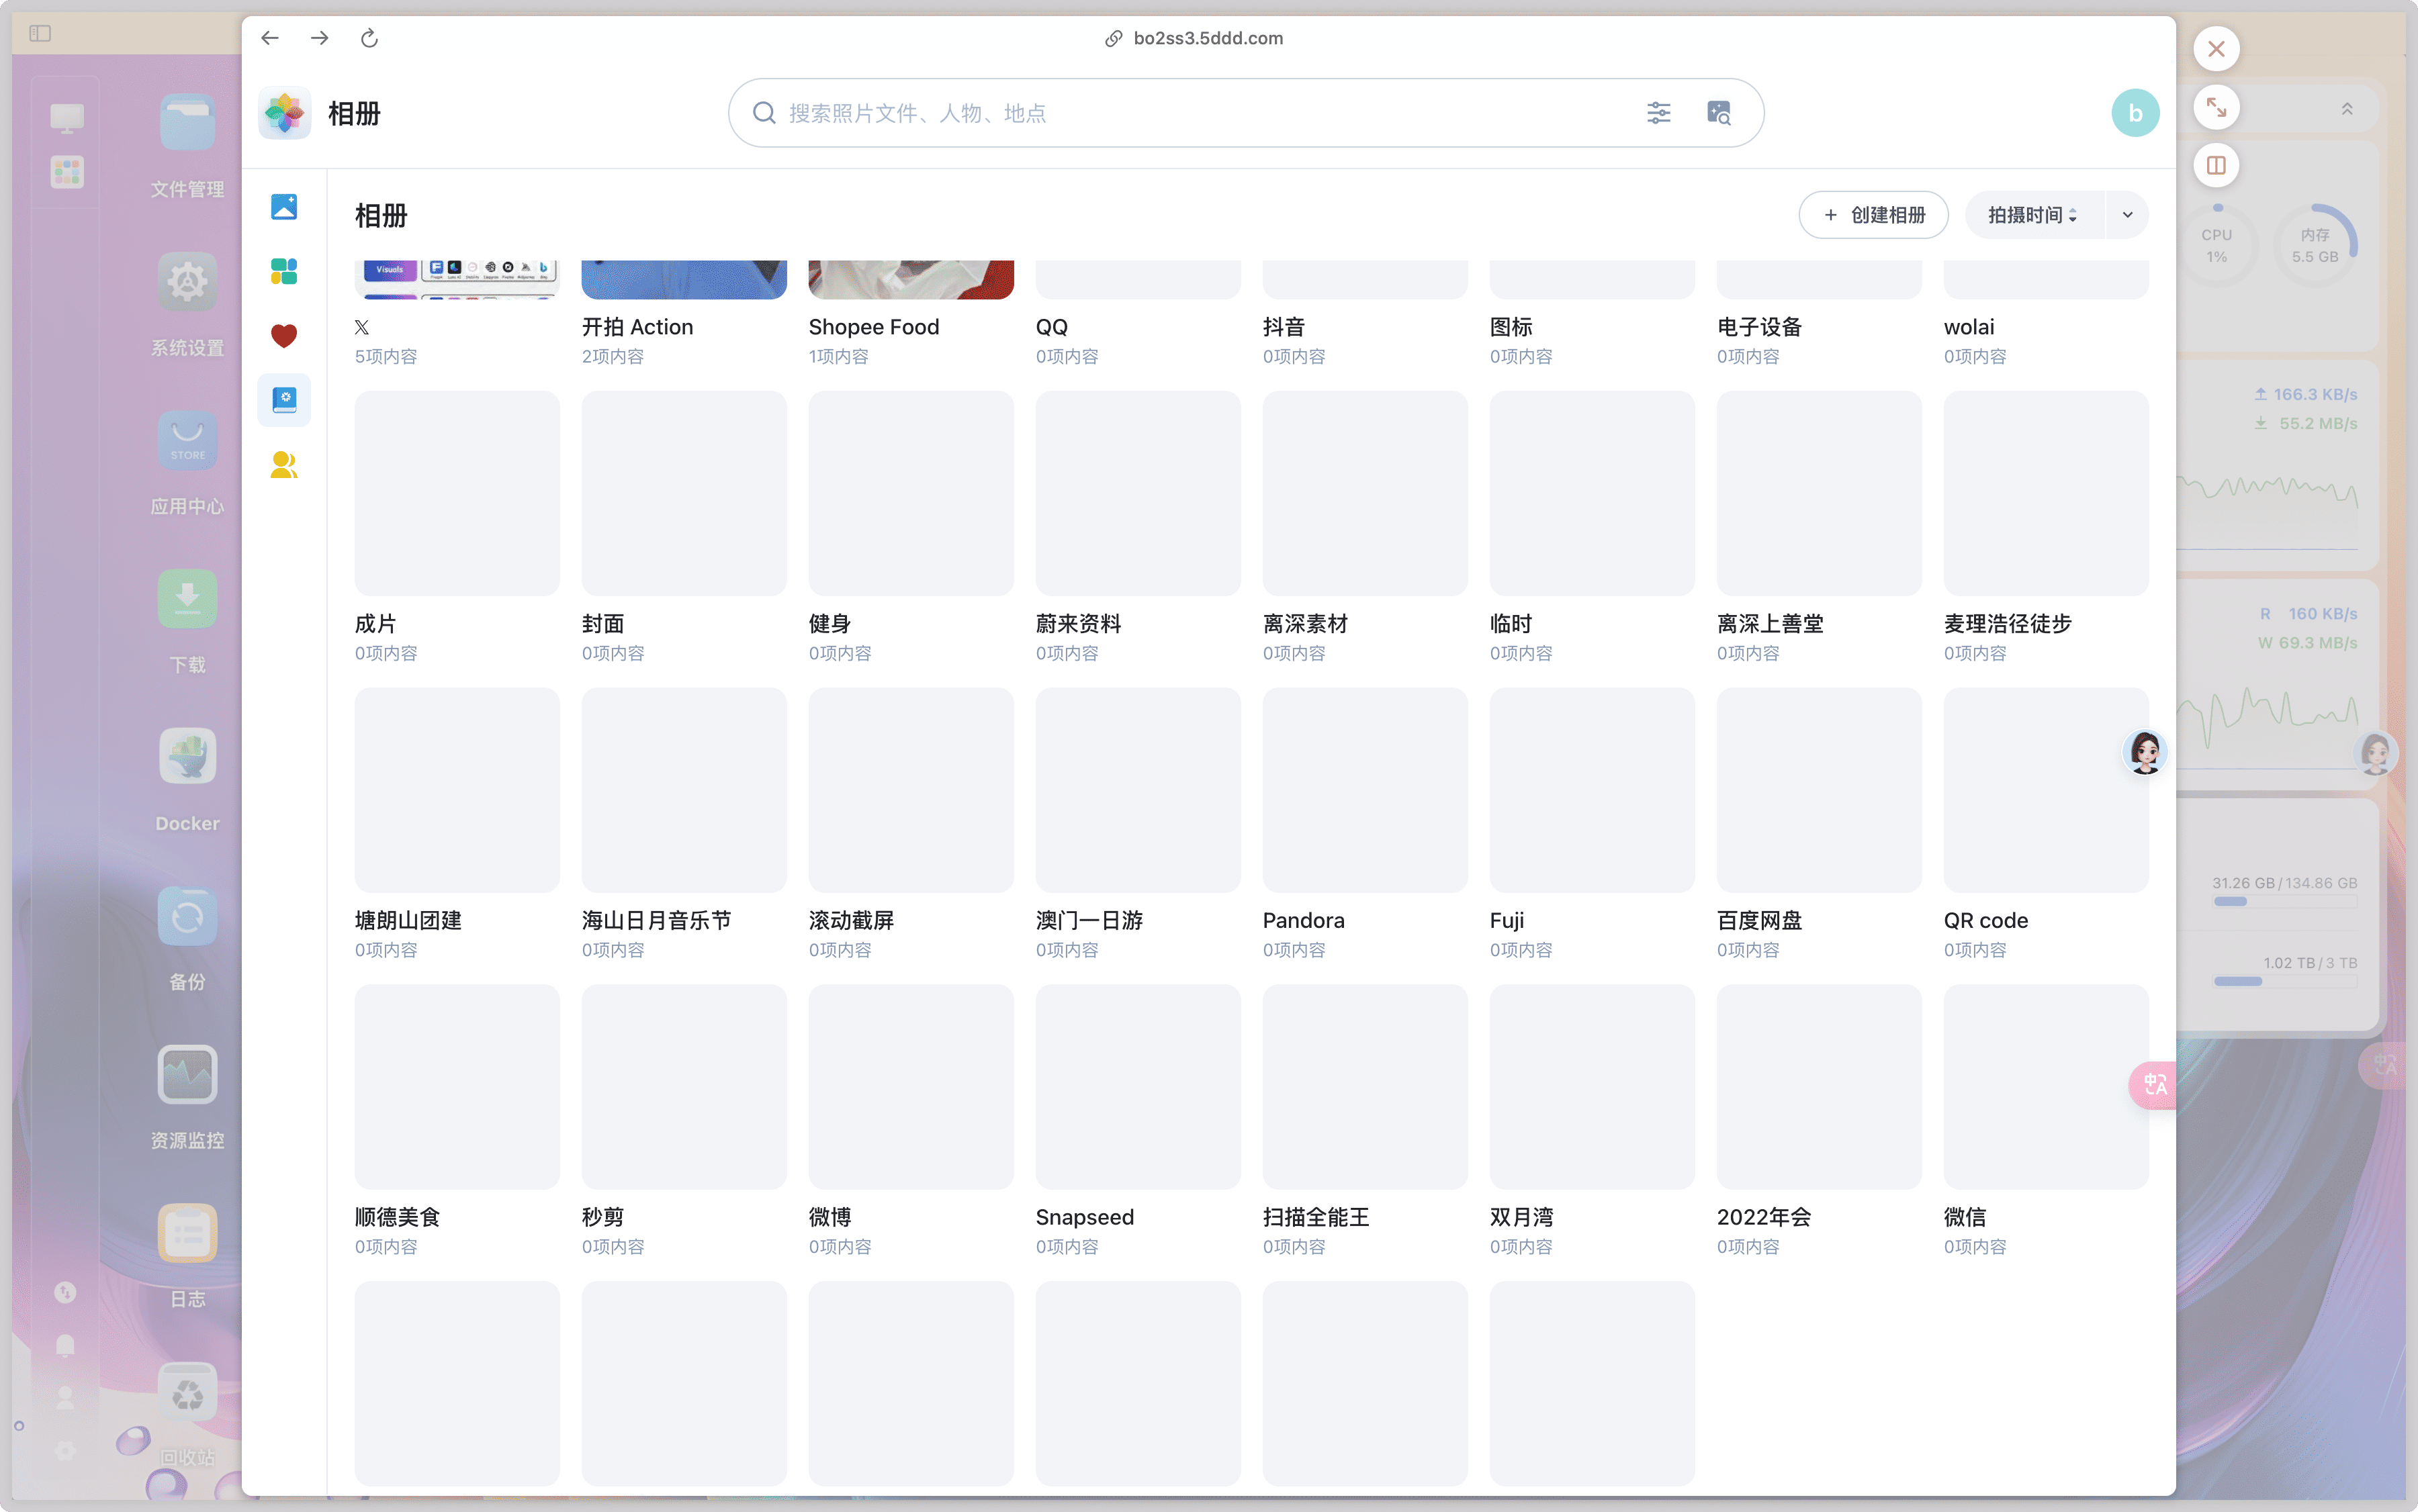
Task: Click the green grid category sidebar icon
Action: tap(284, 271)
